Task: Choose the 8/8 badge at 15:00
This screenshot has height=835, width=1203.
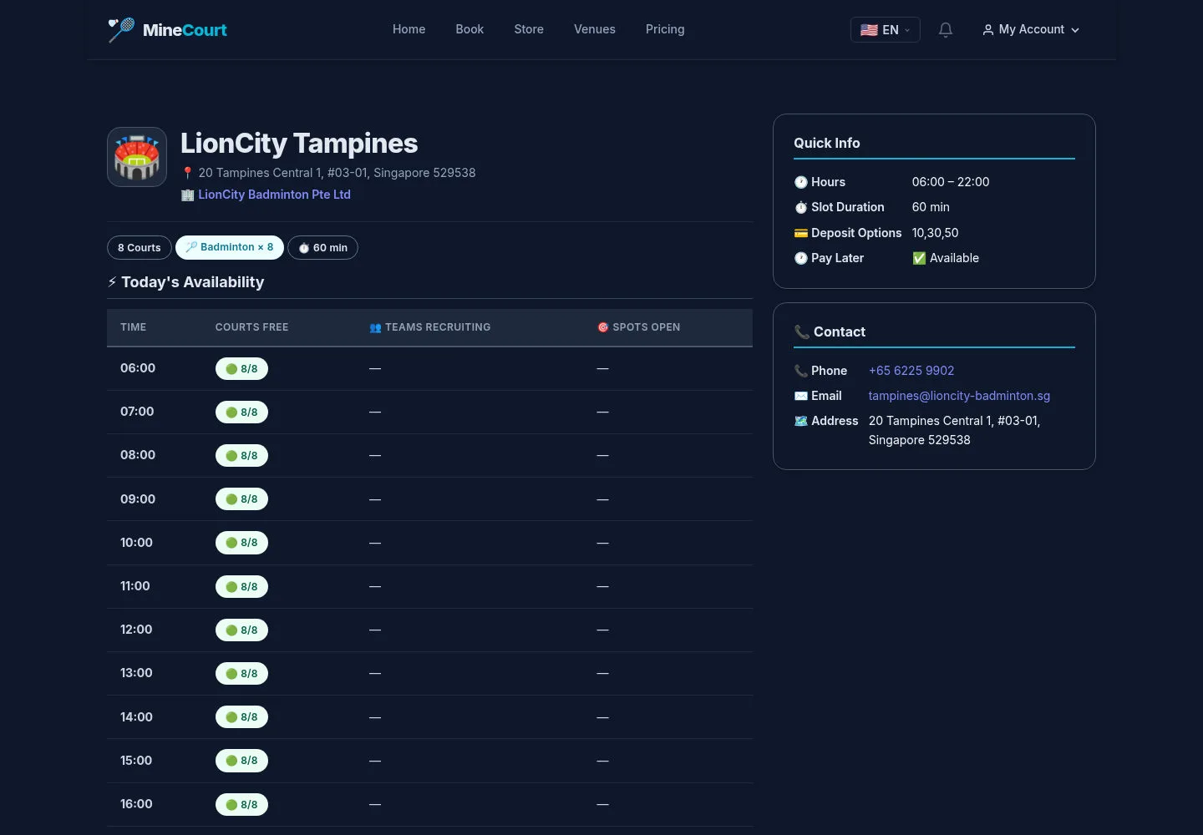Action: click(x=241, y=761)
